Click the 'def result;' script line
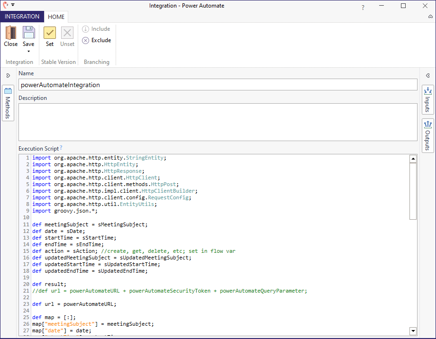This screenshot has width=436, height=339. click(49, 284)
